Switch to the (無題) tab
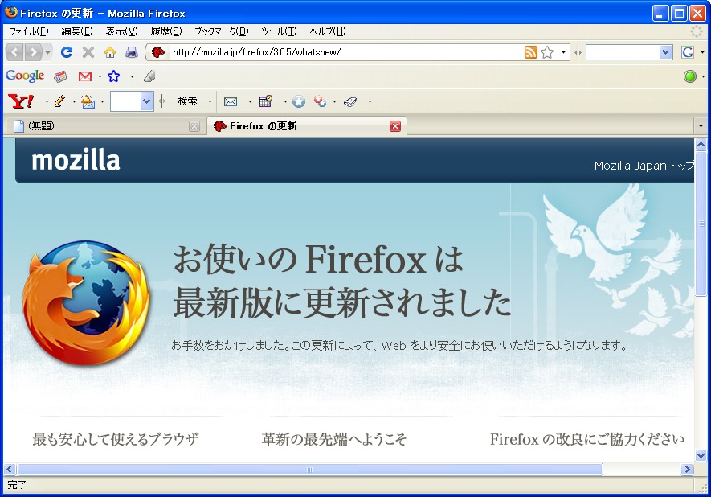The width and height of the screenshot is (711, 497). pos(104,126)
